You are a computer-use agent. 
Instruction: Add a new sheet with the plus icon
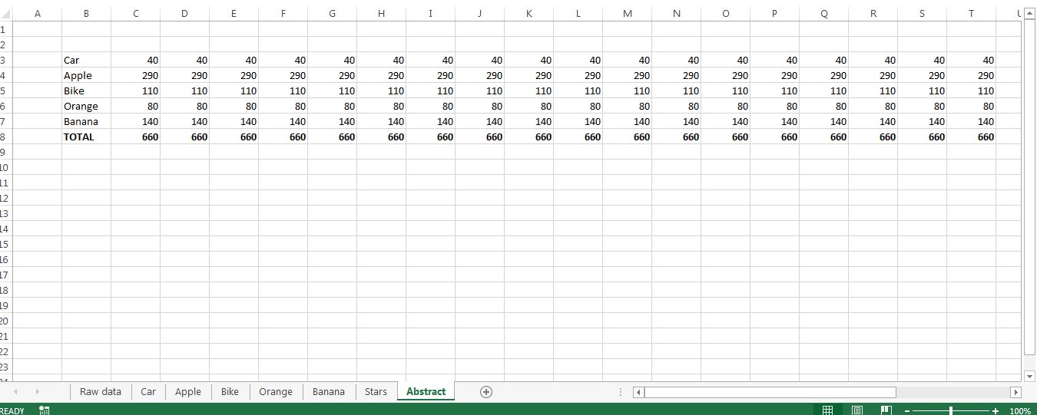point(485,391)
